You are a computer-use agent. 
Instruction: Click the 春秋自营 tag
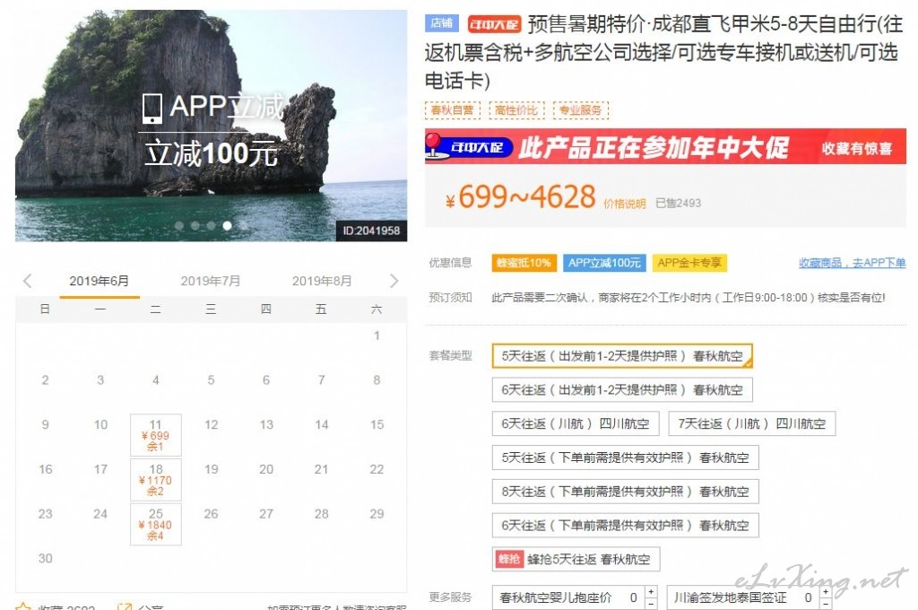[x=452, y=110]
